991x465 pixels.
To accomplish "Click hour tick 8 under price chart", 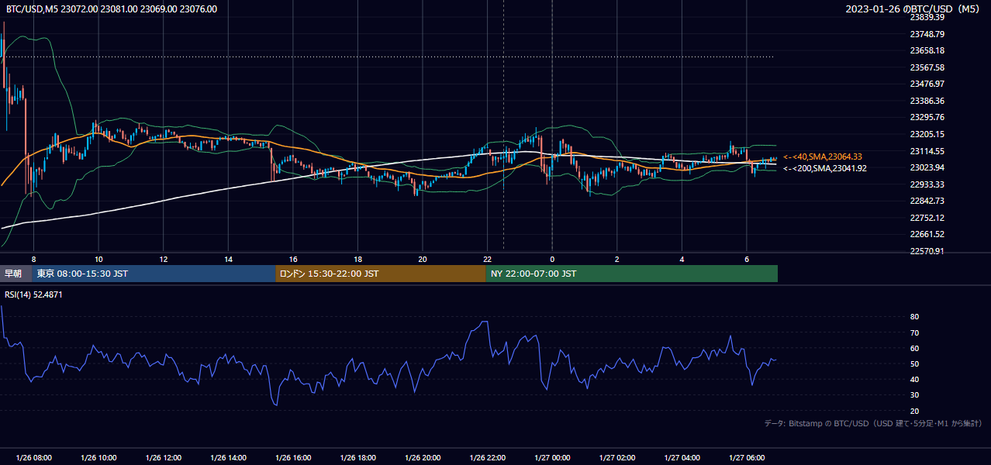I will (x=33, y=259).
